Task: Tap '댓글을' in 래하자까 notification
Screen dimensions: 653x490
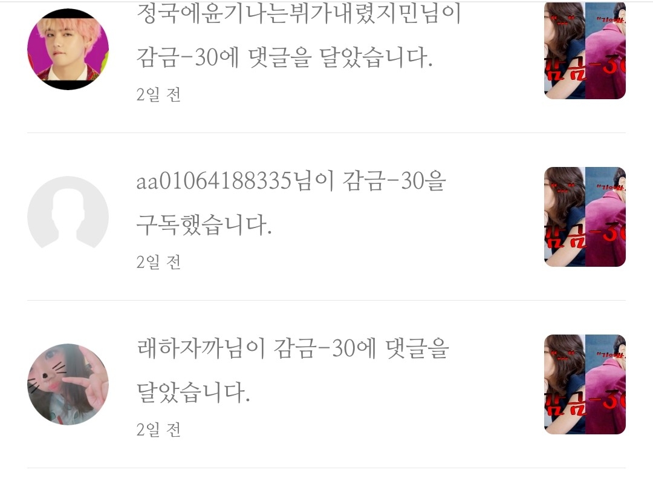Action: [417, 349]
